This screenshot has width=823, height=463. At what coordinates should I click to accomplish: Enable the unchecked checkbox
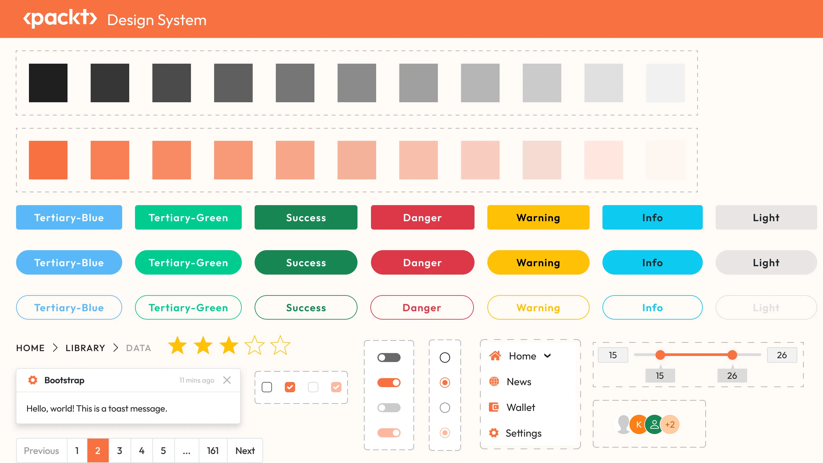(x=267, y=387)
